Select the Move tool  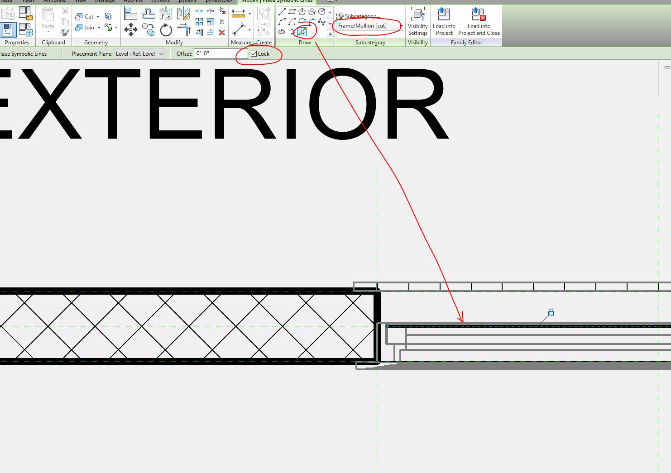point(130,30)
